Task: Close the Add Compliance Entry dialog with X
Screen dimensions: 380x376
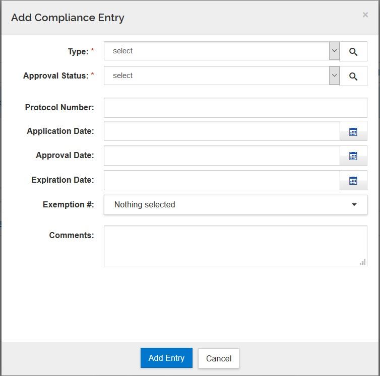Action: [365, 15]
